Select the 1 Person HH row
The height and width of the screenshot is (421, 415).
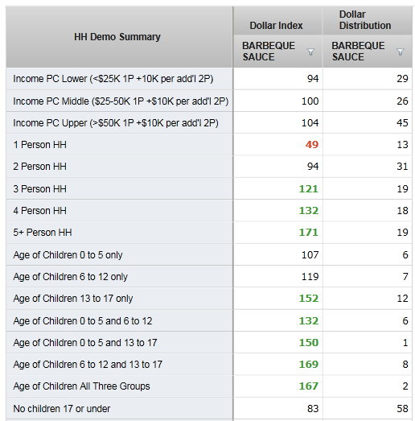tap(209, 145)
